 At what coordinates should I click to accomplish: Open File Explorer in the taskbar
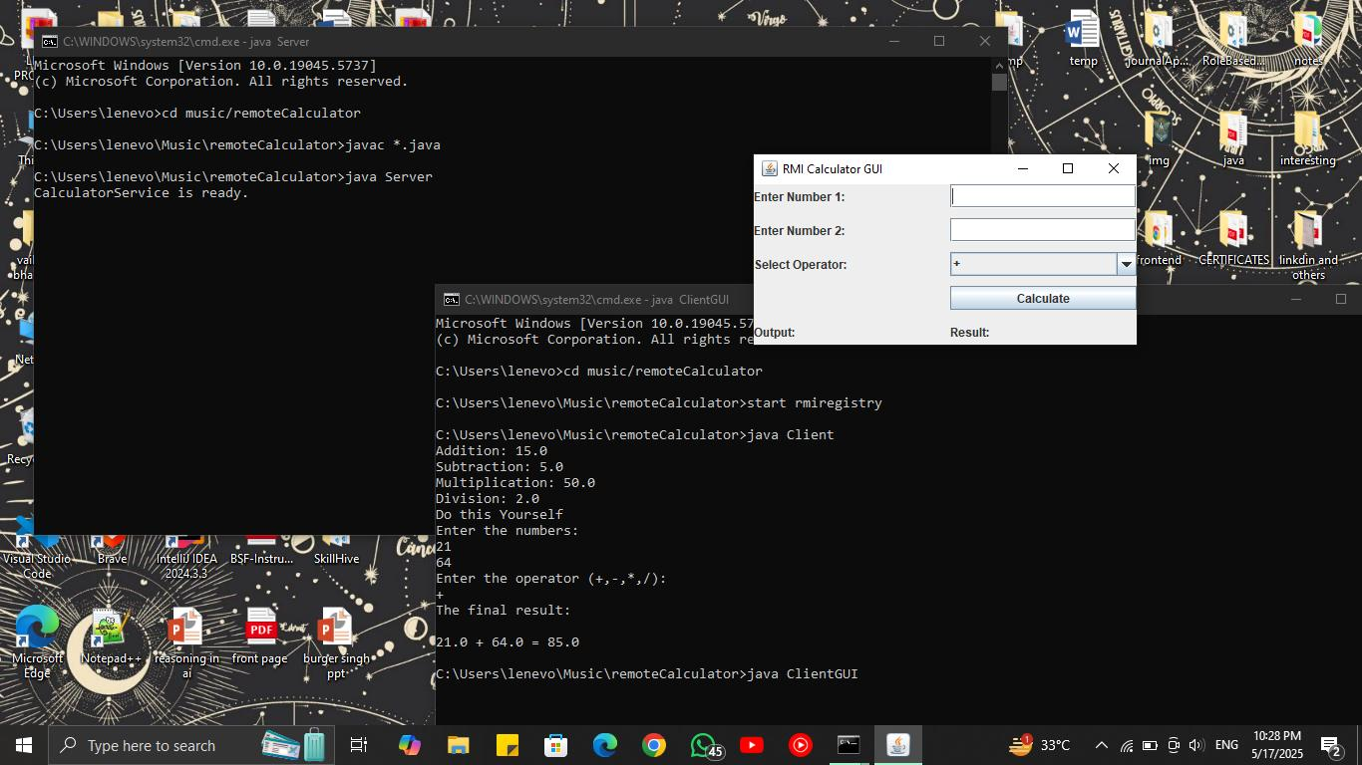point(458,745)
